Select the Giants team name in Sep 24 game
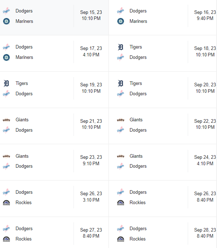The width and height of the screenshot is (217, 248). click(x=136, y=156)
